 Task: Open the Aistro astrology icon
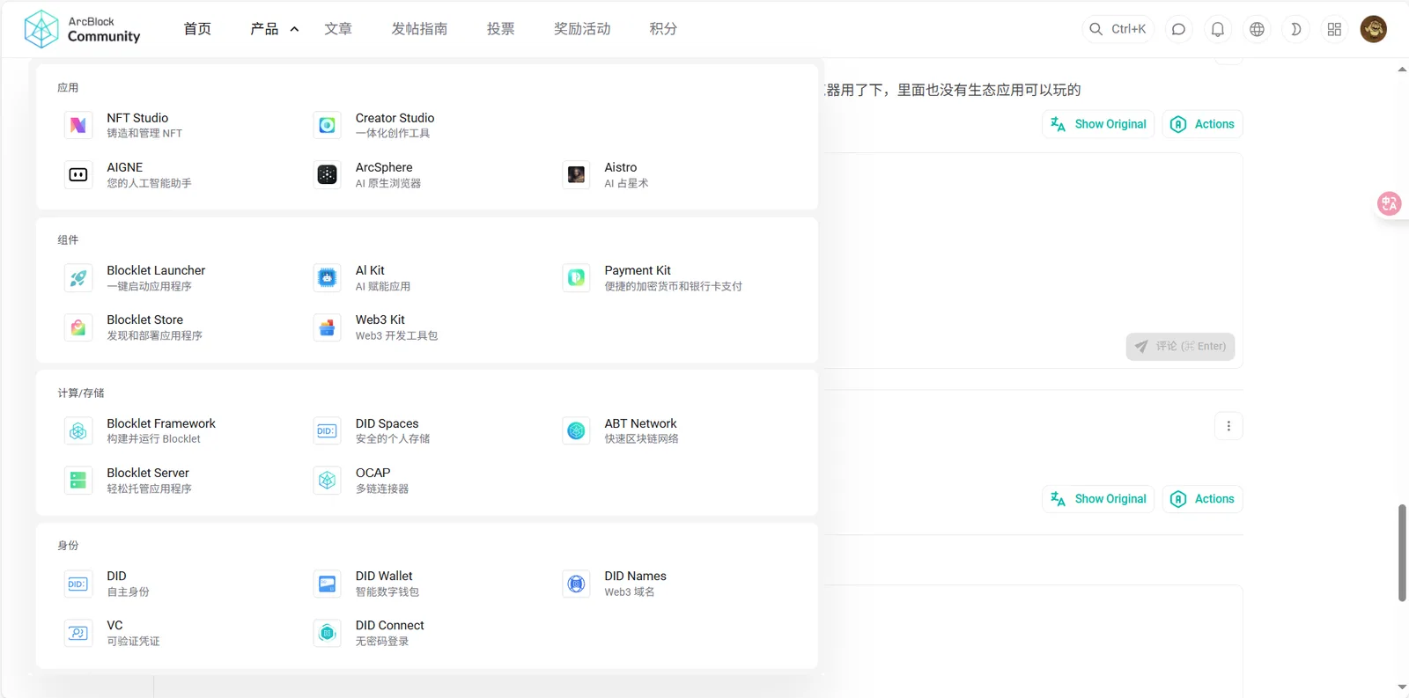click(x=576, y=174)
